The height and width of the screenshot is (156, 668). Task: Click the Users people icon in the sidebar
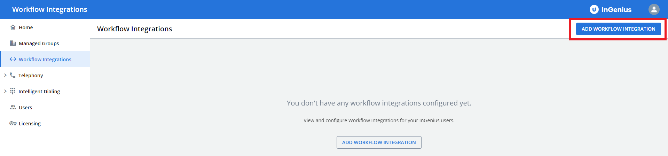13,107
